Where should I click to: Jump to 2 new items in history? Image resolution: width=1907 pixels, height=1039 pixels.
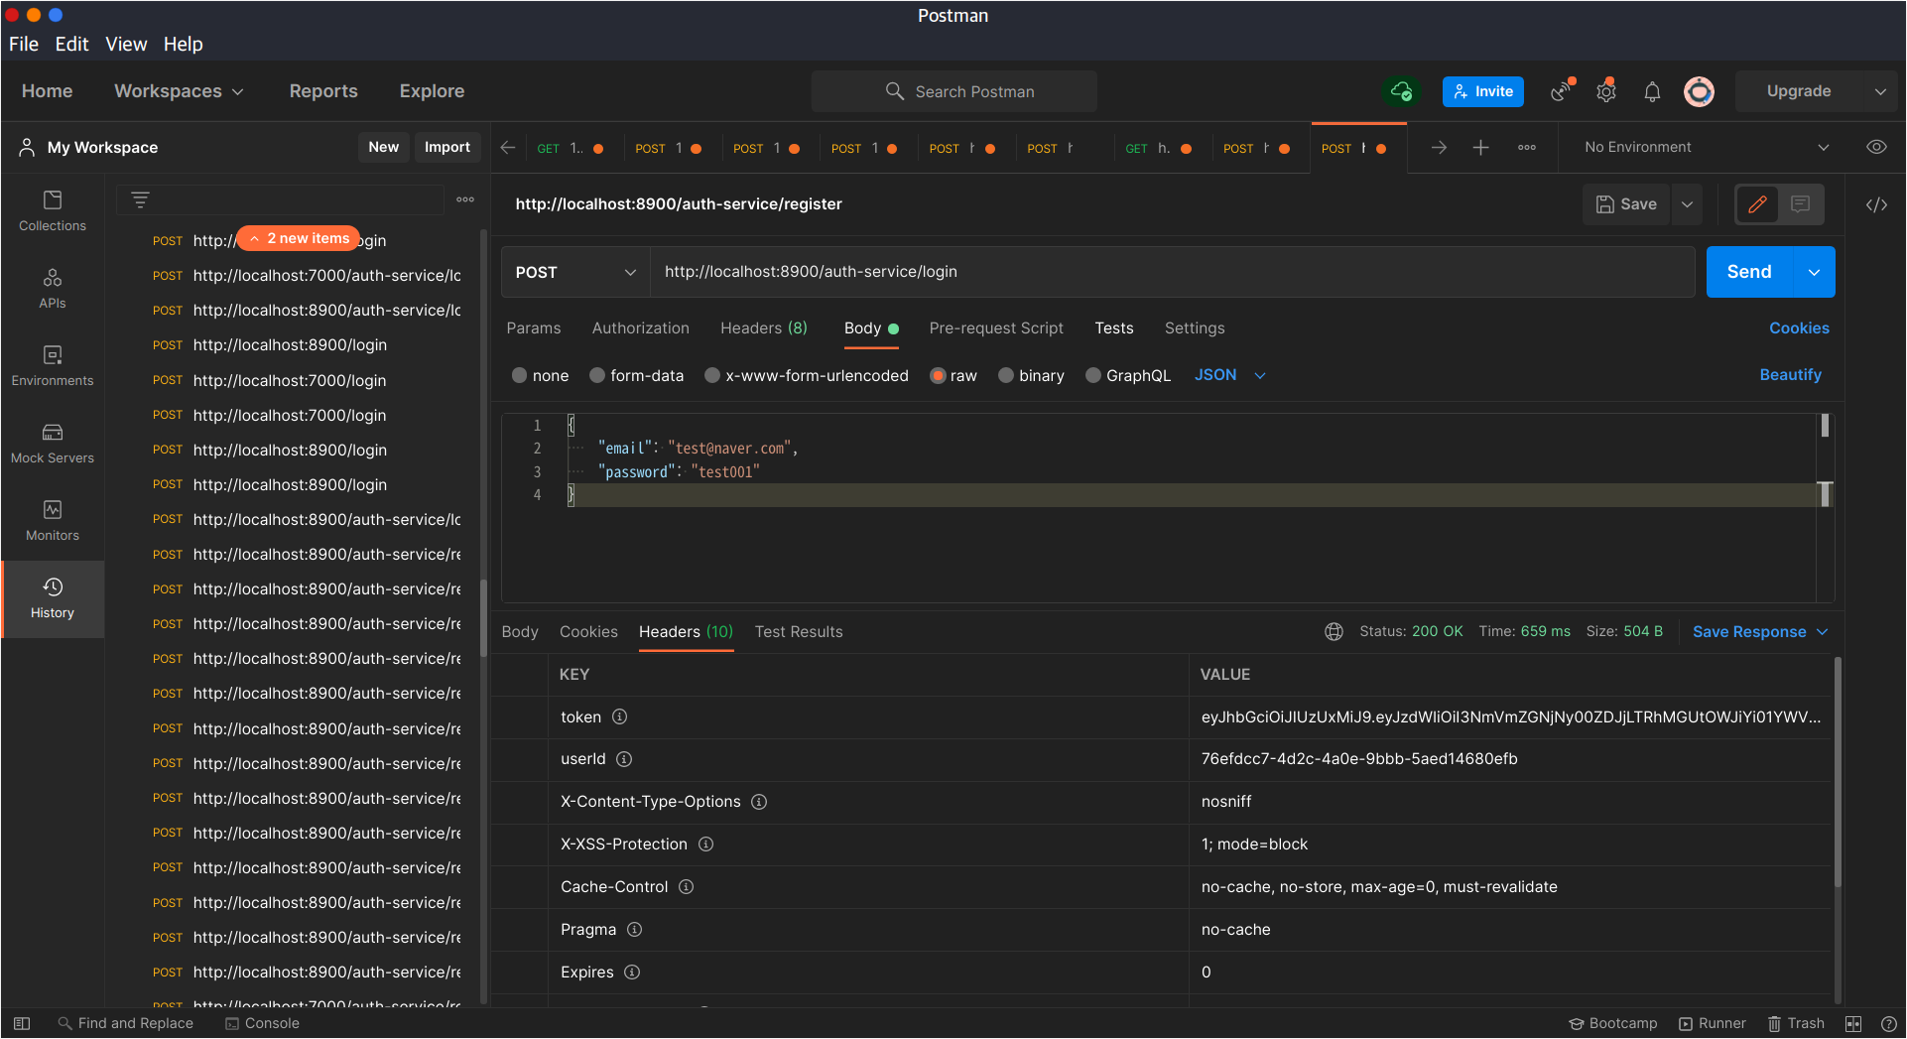pyautogui.click(x=299, y=238)
